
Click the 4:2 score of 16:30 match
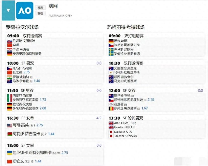tap(99, 118)
